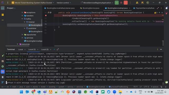Collapse the kafka folder
Viewport: 169px width, 95px height.
click(22, 19)
